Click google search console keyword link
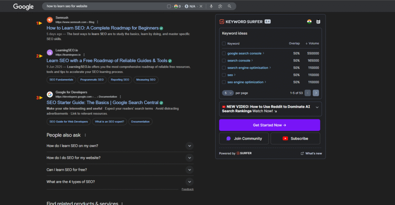This screenshot has width=395, height=205. [x=244, y=53]
